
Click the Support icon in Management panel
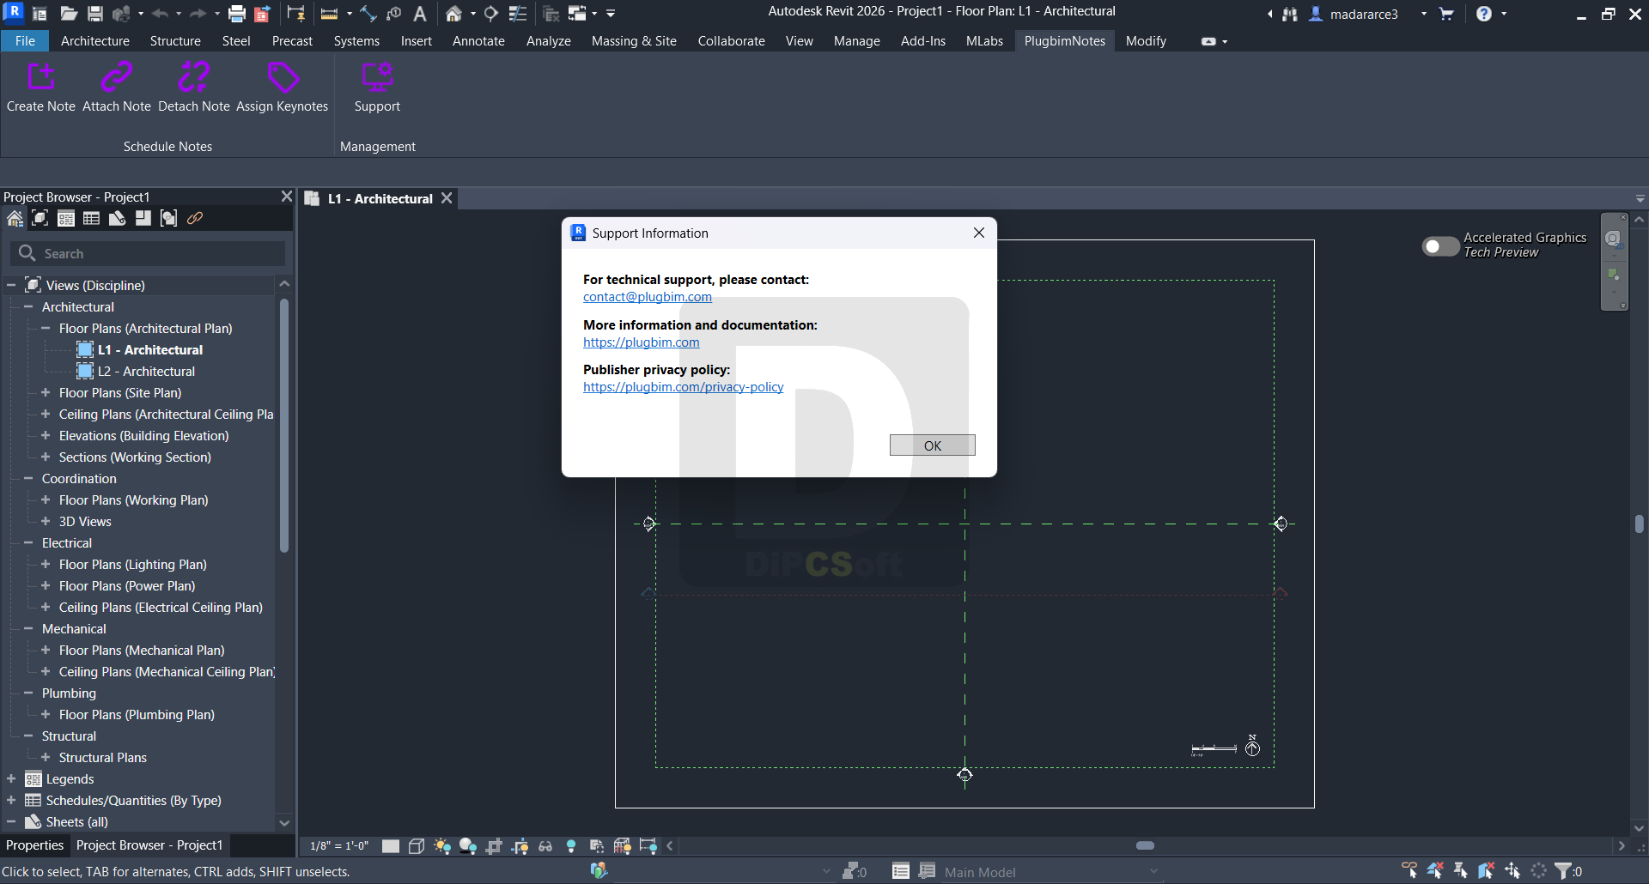click(377, 87)
